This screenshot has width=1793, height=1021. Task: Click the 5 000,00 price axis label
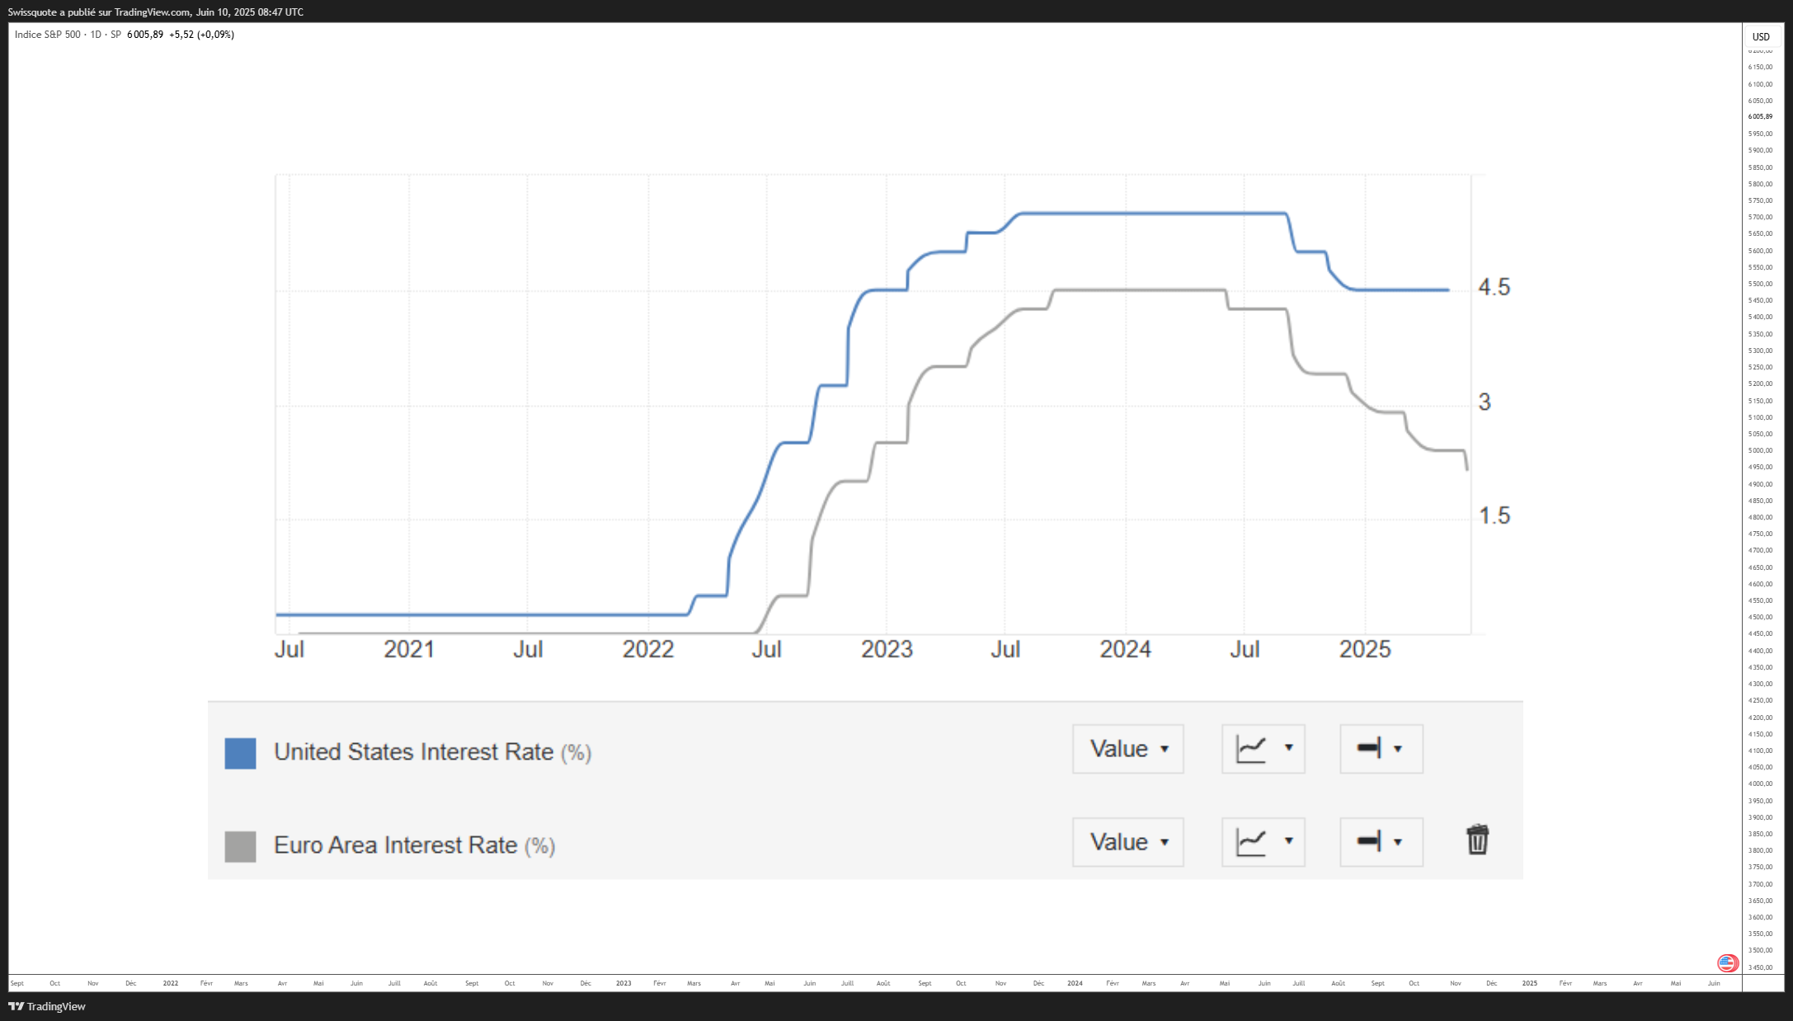tap(1760, 450)
